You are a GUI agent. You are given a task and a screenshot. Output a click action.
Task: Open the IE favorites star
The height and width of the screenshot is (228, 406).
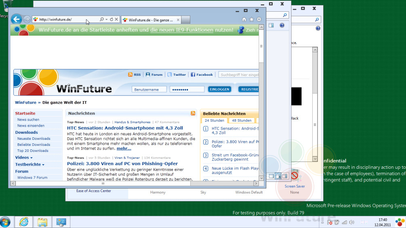(251, 19)
